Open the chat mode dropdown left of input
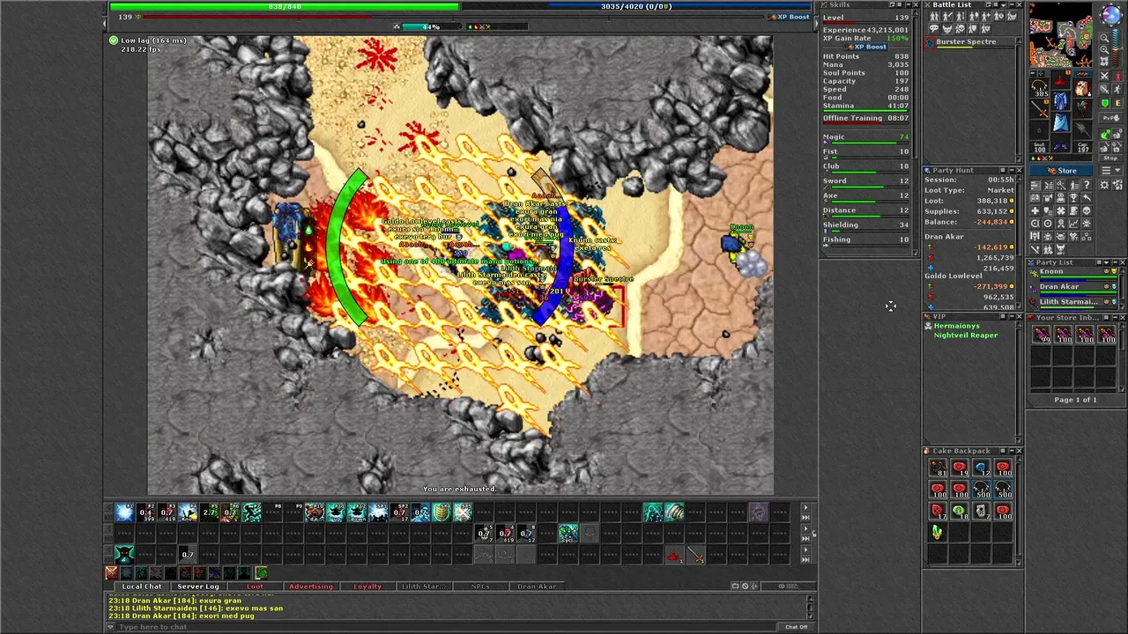 tap(110, 626)
